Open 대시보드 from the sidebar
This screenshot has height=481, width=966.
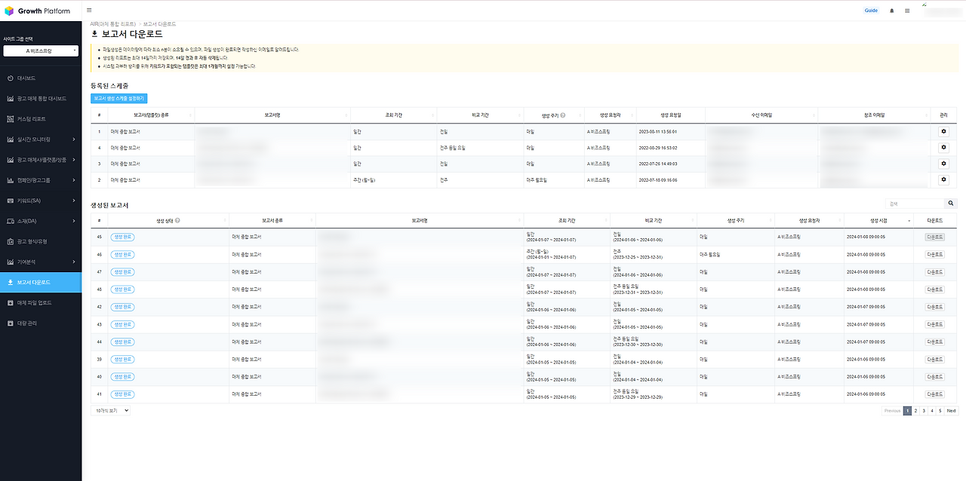(x=41, y=78)
